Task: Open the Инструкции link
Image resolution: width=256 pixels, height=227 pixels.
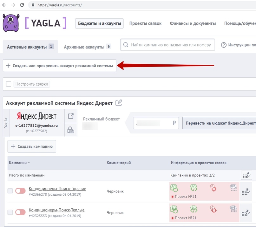Action: click(242, 45)
